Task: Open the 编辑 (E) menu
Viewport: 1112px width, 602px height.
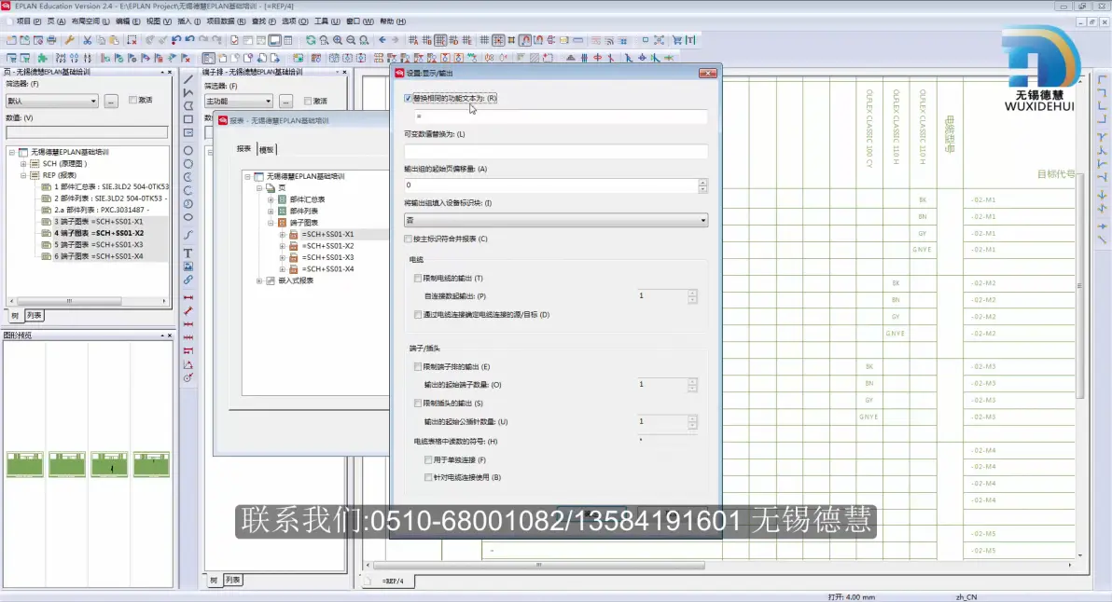Action: (128, 21)
